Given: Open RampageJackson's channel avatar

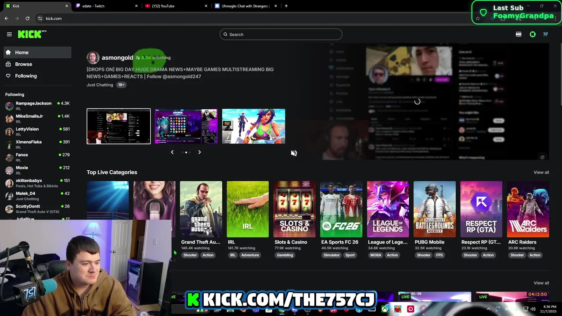Looking at the screenshot, I should (x=9, y=106).
